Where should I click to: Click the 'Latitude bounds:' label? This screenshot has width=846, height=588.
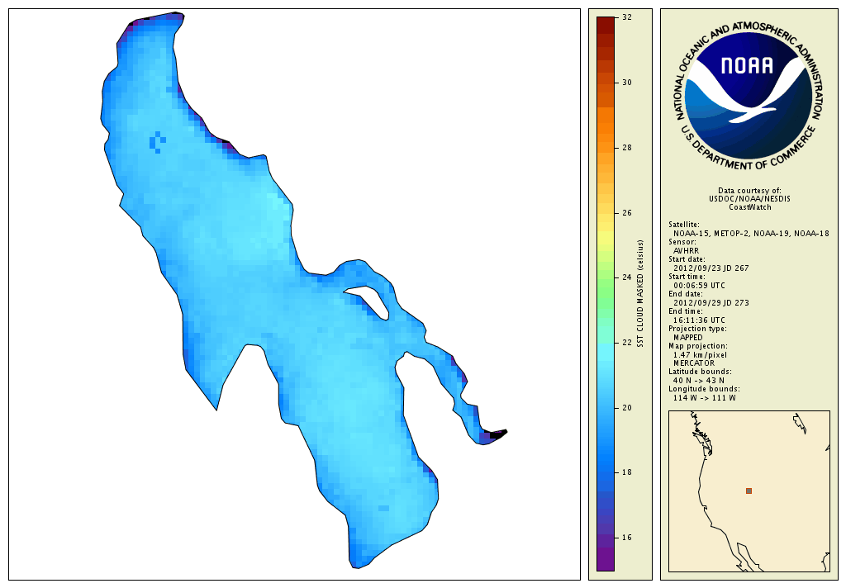tap(700, 372)
